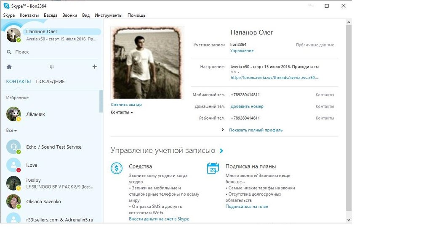Switch to the ПОСЛЕДНИЕ tab
421x236 pixels.
[50, 81]
